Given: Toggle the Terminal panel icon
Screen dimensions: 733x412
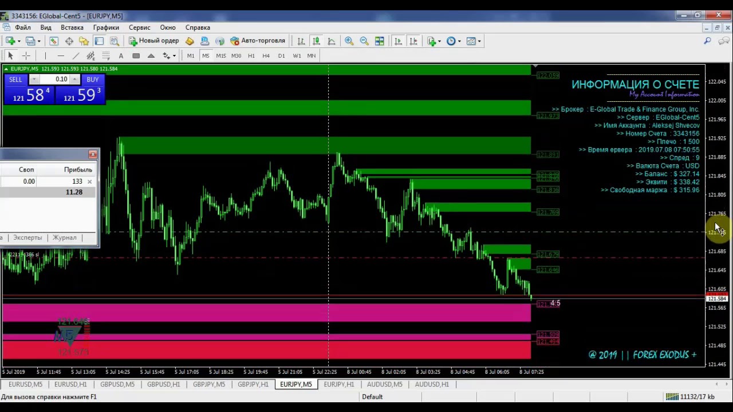Looking at the screenshot, I should [99, 41].
